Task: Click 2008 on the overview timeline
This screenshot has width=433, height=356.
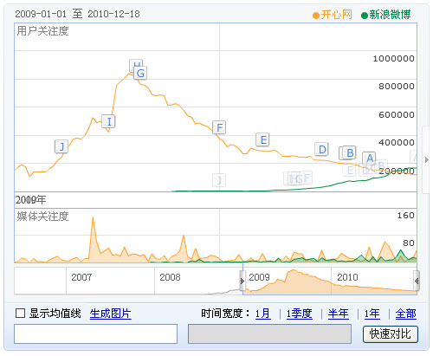Action: click(170, 277)
